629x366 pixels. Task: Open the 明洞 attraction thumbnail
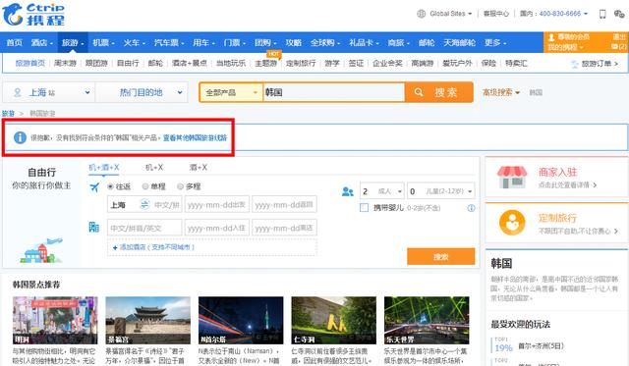pos(55,320)
